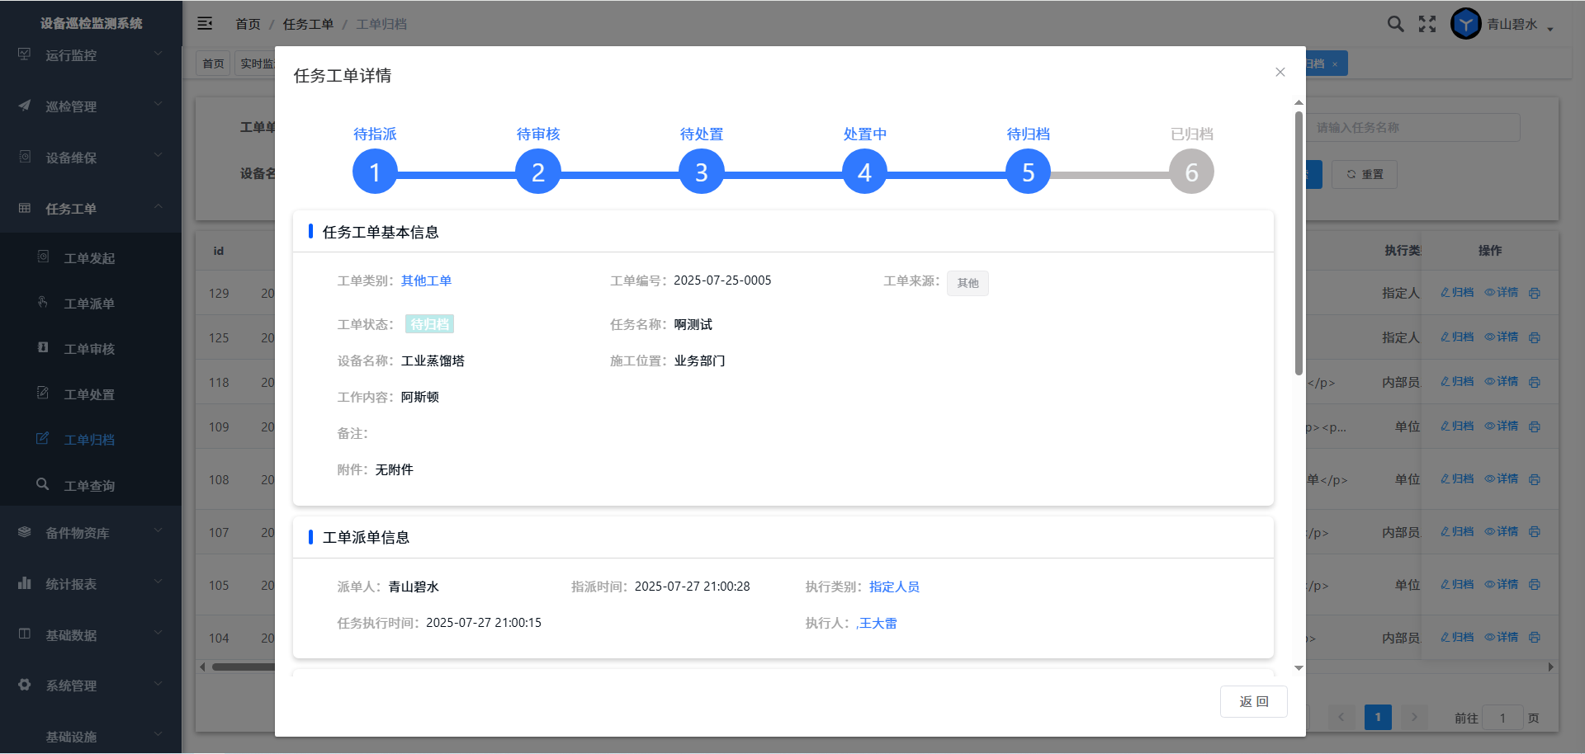Image resolution: width=1585 pixels, height=754 pixels.
Task: Click the print icon for row 129
Action: [x=1535, y=293]
